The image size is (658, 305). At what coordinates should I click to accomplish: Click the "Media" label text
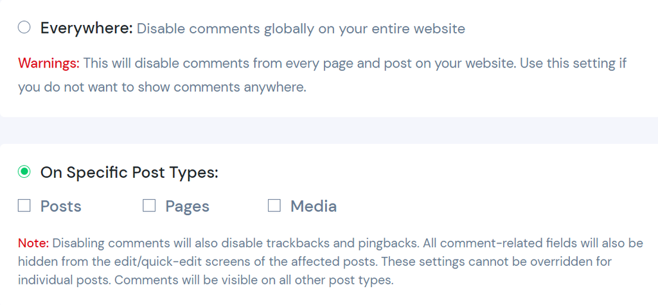[x=314, y=207]
